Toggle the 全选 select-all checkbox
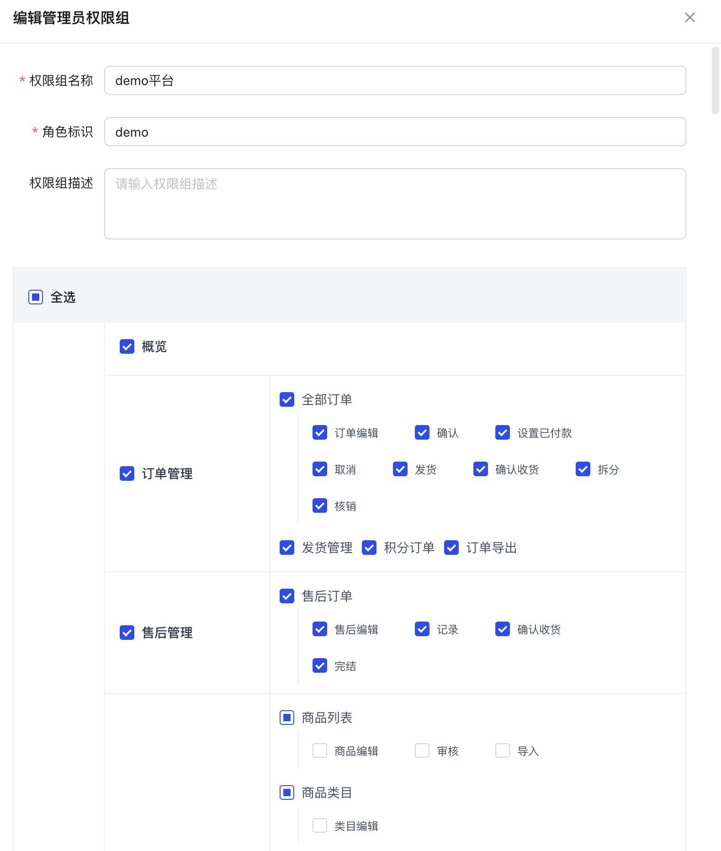The image size is (721, 851). [x=36, y=297]
